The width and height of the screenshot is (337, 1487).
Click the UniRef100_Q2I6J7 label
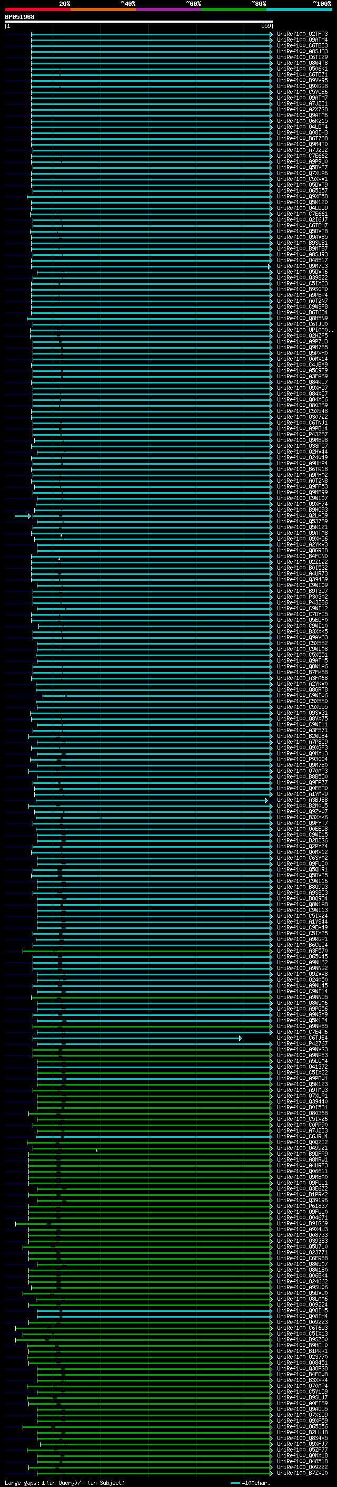[302, 220]
